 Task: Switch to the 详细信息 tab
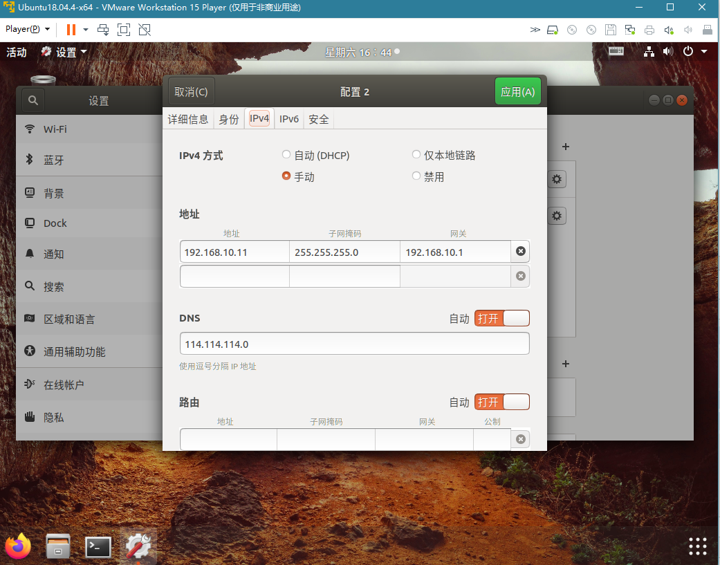(x=188, y=120)
